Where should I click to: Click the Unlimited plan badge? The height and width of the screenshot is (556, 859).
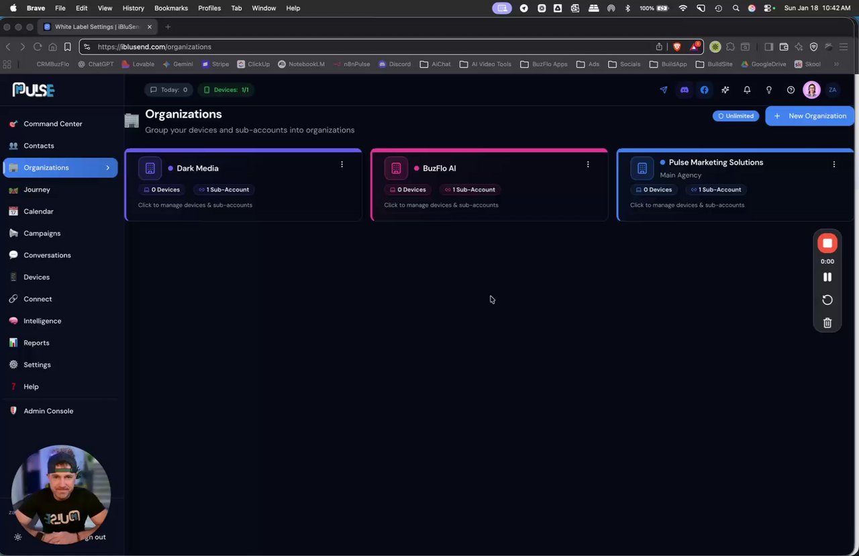tap(736, 116)
